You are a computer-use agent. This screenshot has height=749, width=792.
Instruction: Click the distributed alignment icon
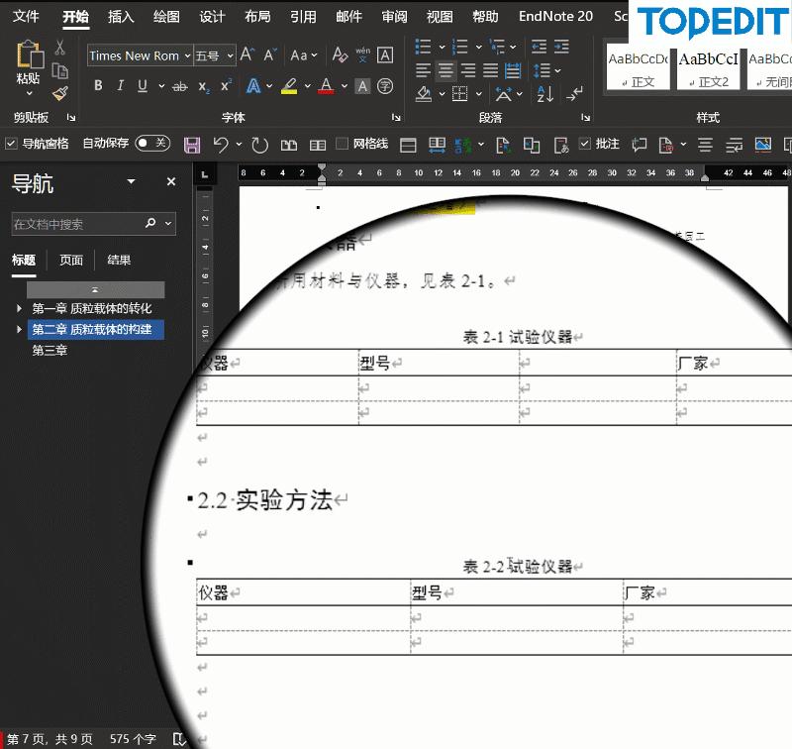pos(513,70)
